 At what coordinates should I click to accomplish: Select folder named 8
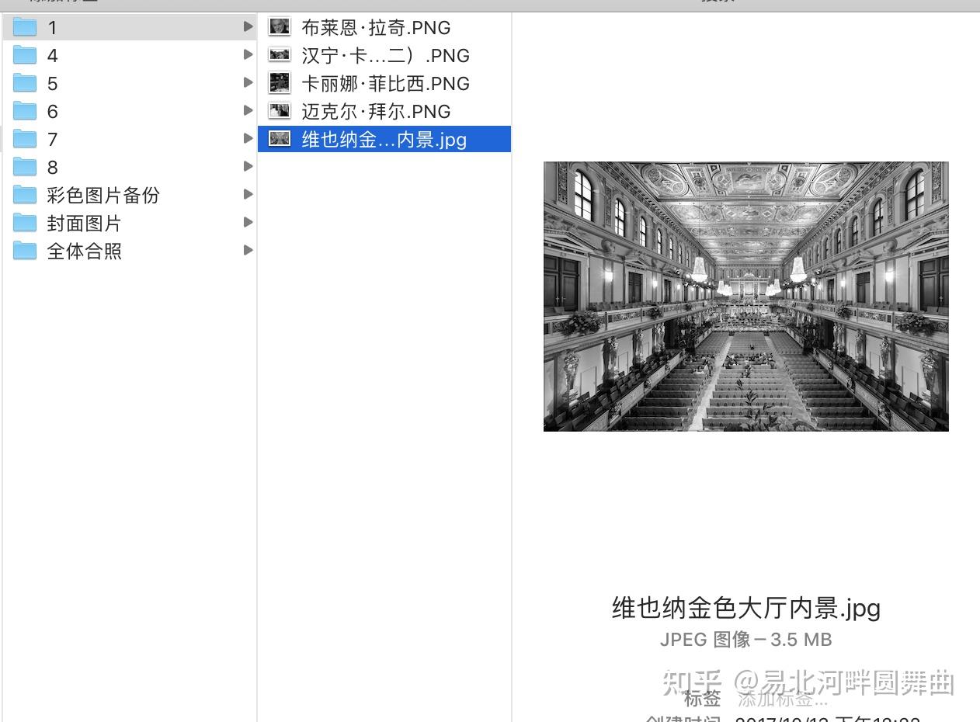coord(52,168)
